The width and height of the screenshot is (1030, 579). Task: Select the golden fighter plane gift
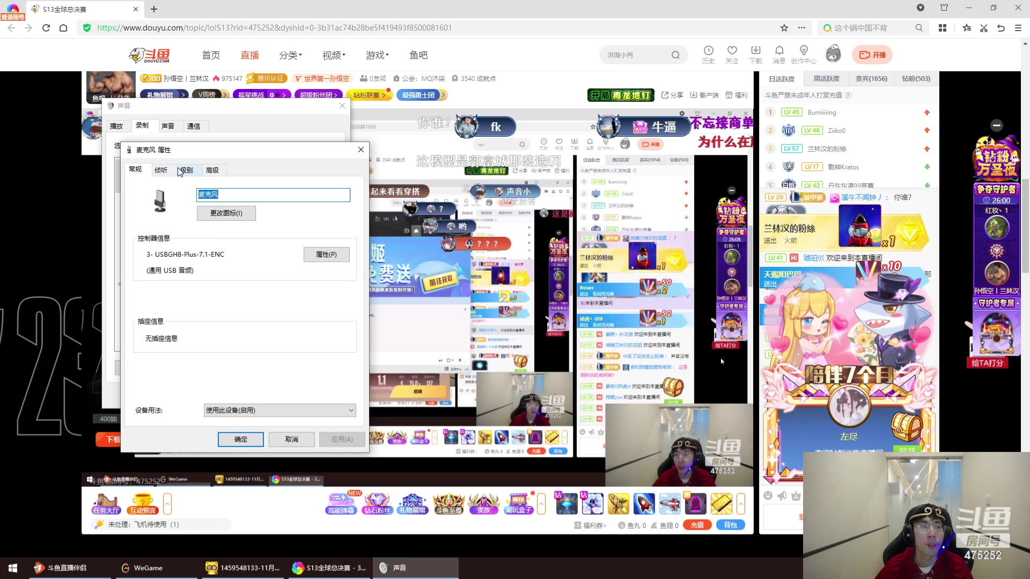click(x=618, y=504)
